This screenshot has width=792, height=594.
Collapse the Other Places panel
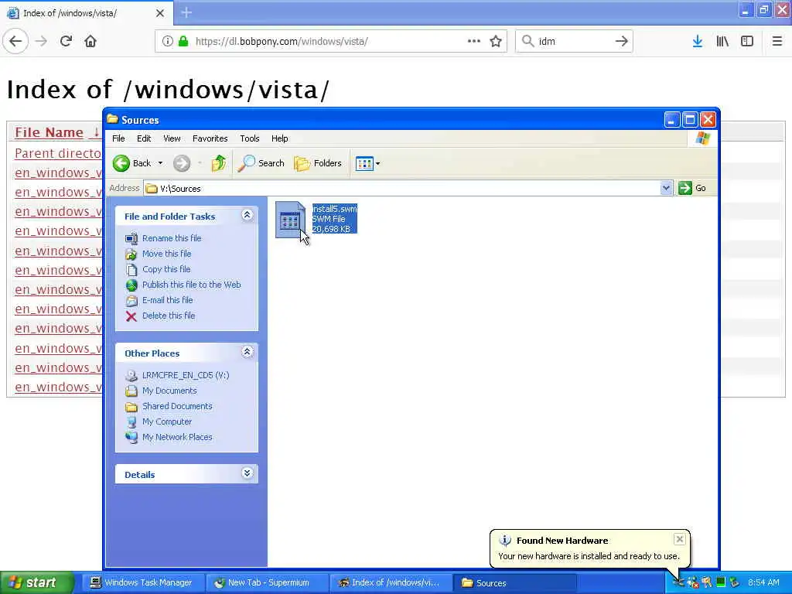coord(247,352)
